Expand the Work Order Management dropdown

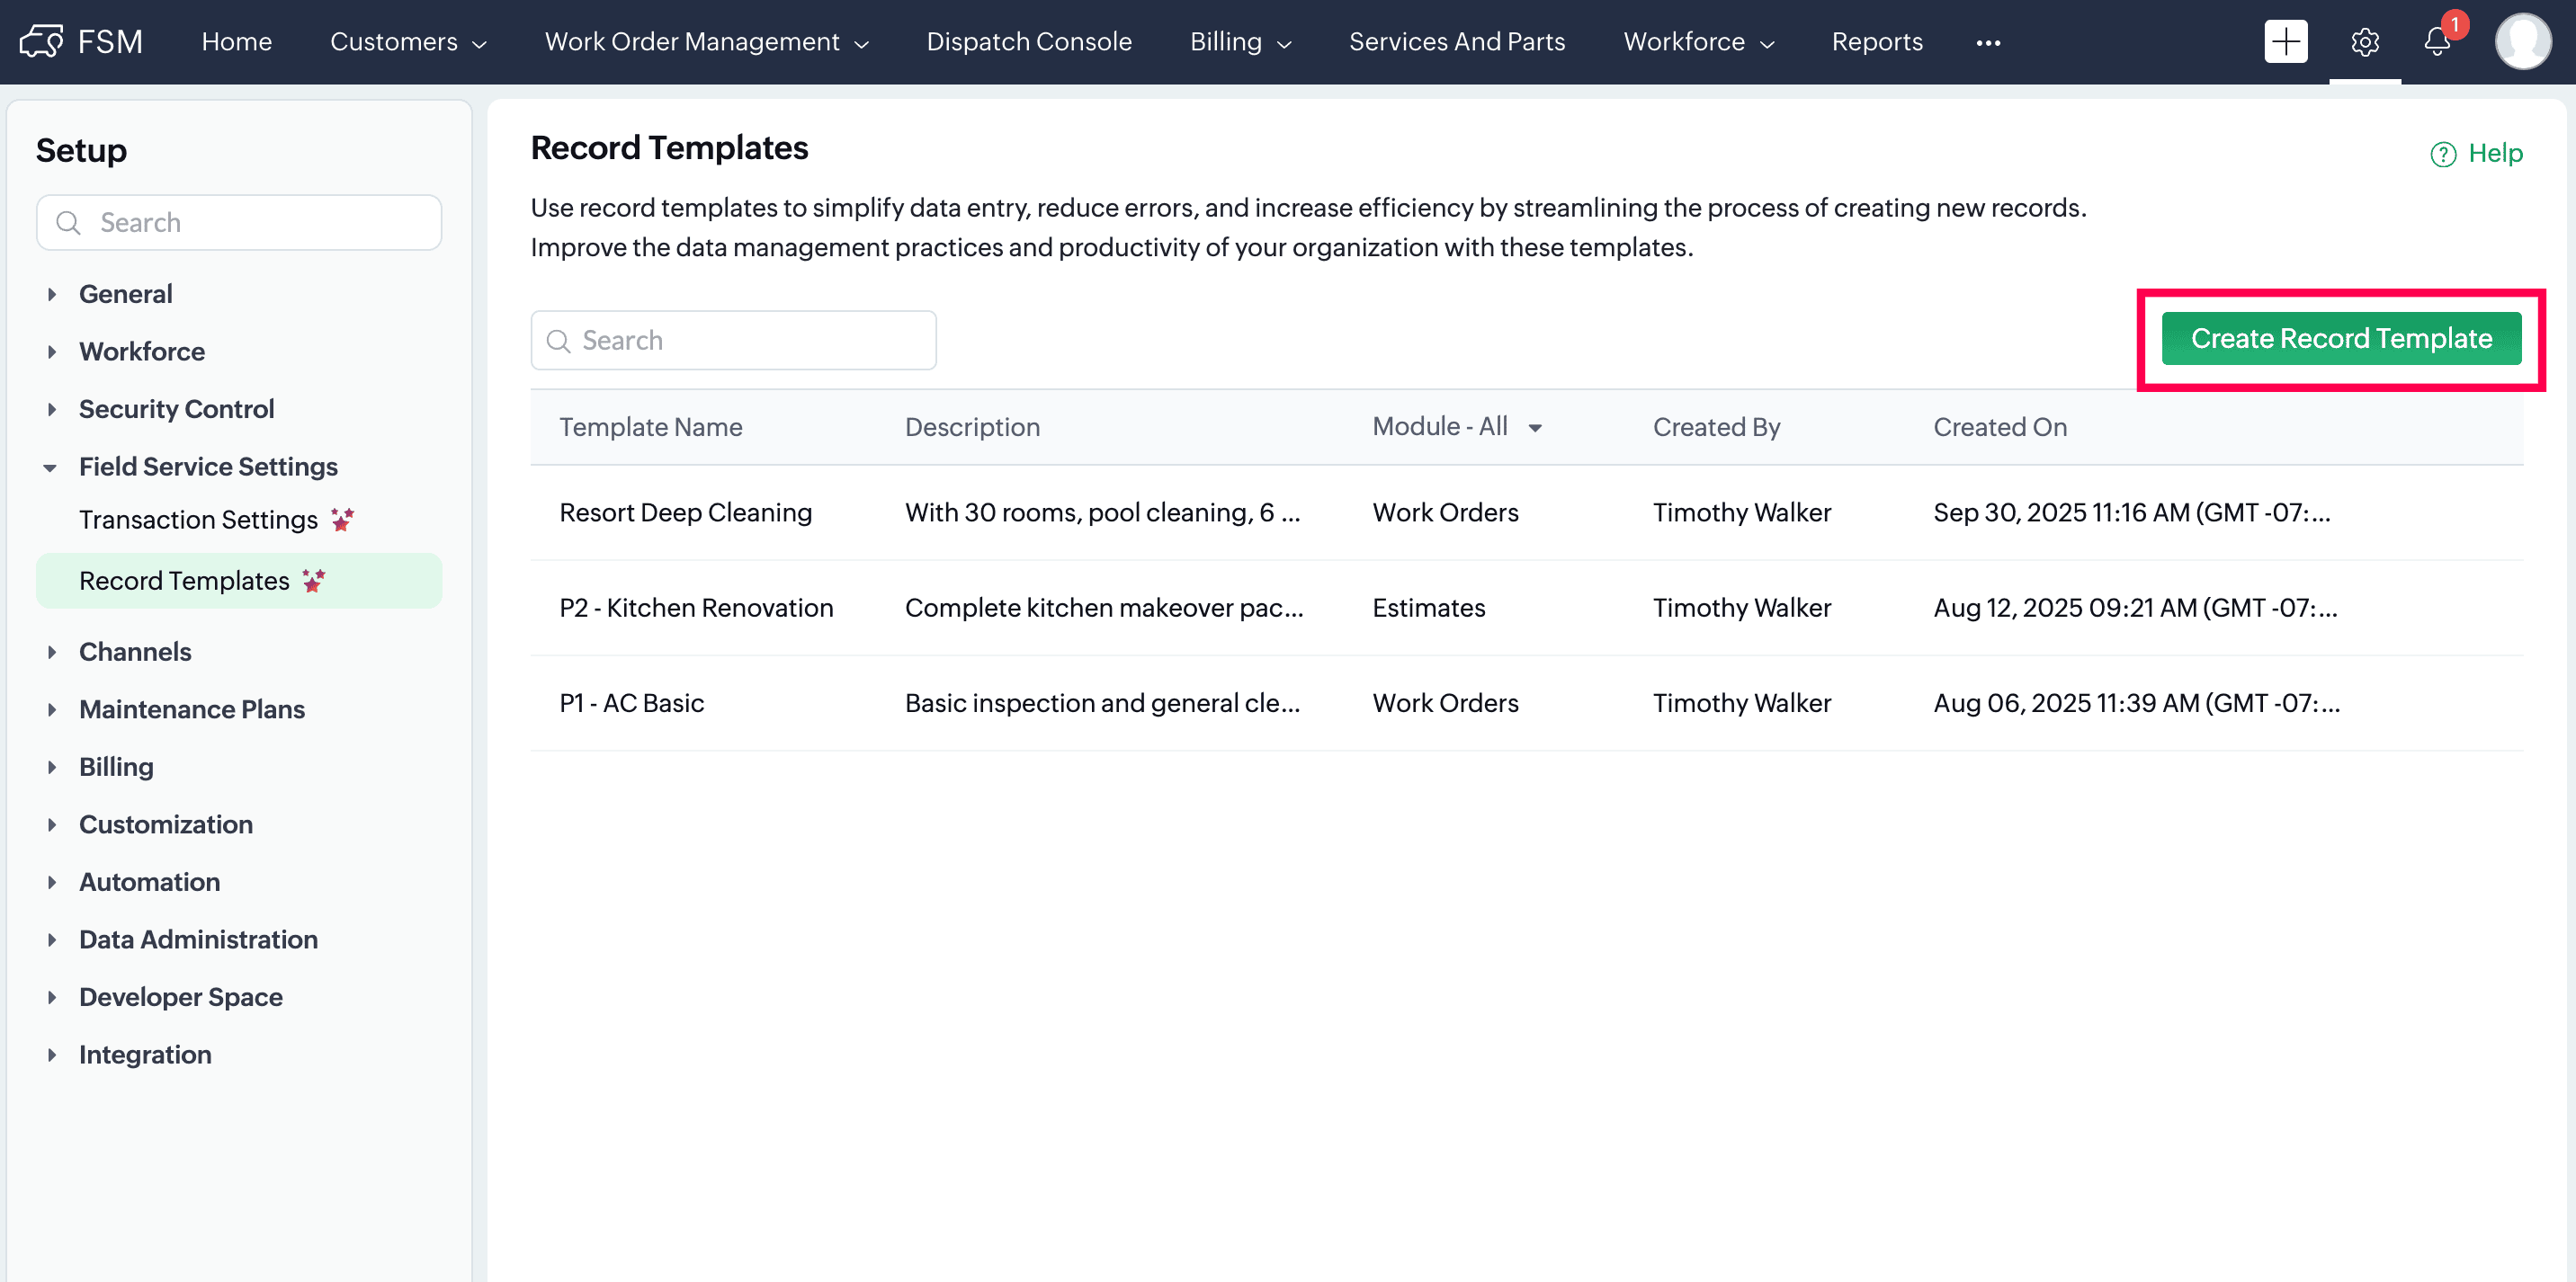coord(706,42)
